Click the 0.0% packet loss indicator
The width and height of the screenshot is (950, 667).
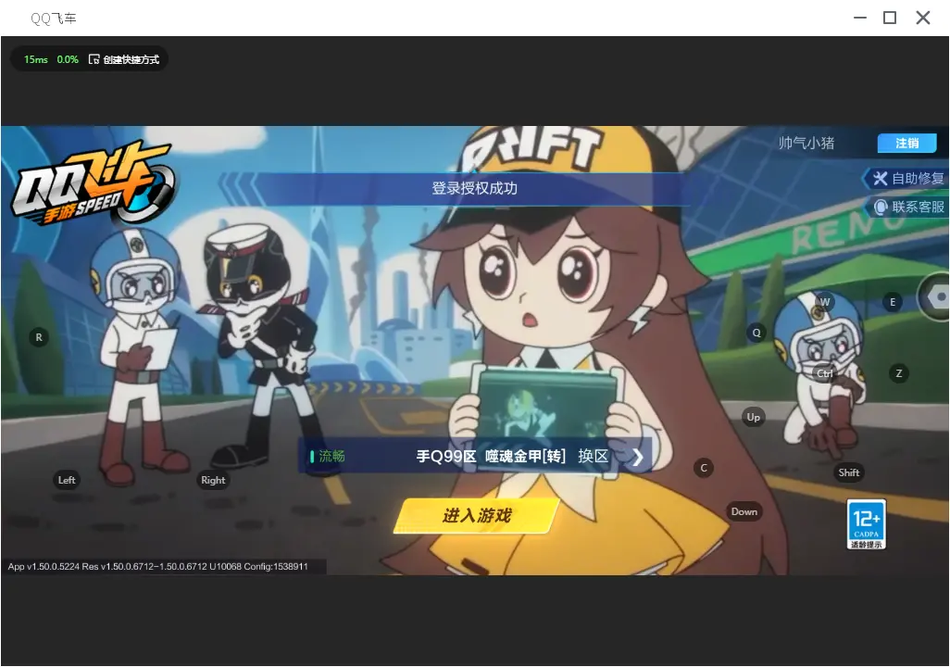[68, 59]
